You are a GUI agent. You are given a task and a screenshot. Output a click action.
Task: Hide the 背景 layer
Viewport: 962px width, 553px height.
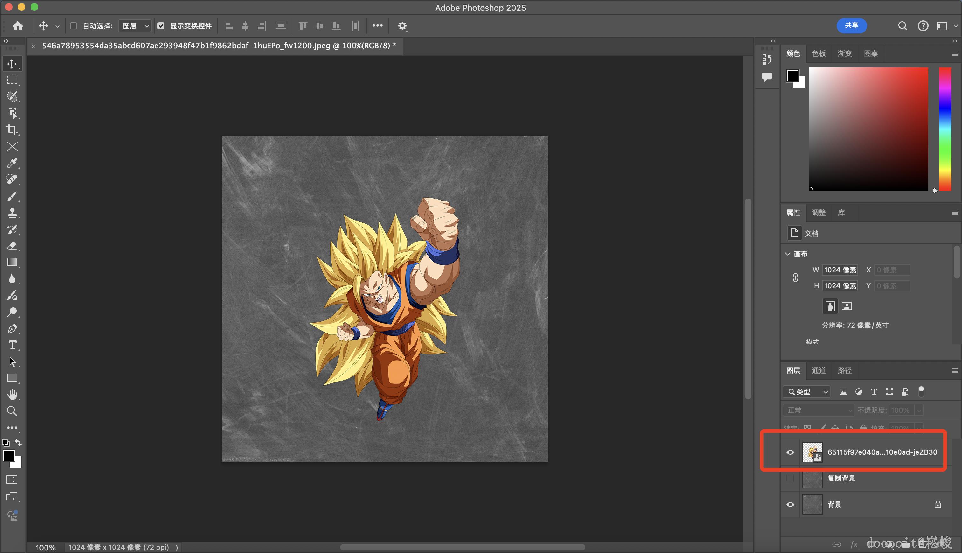790,505
